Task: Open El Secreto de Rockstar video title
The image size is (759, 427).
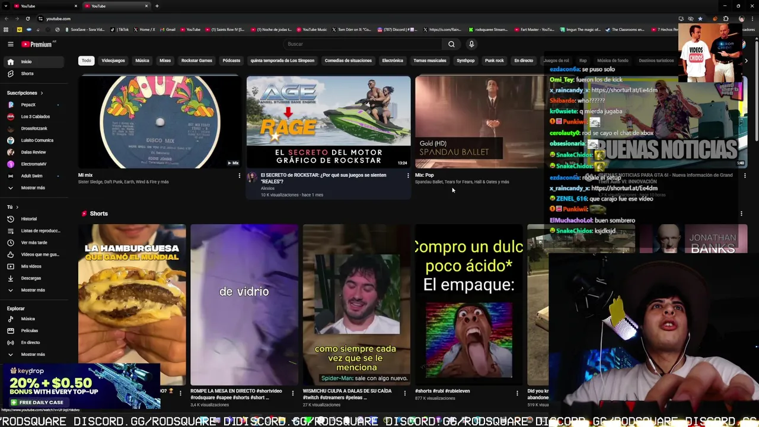Action: click(x=323, y=178)
